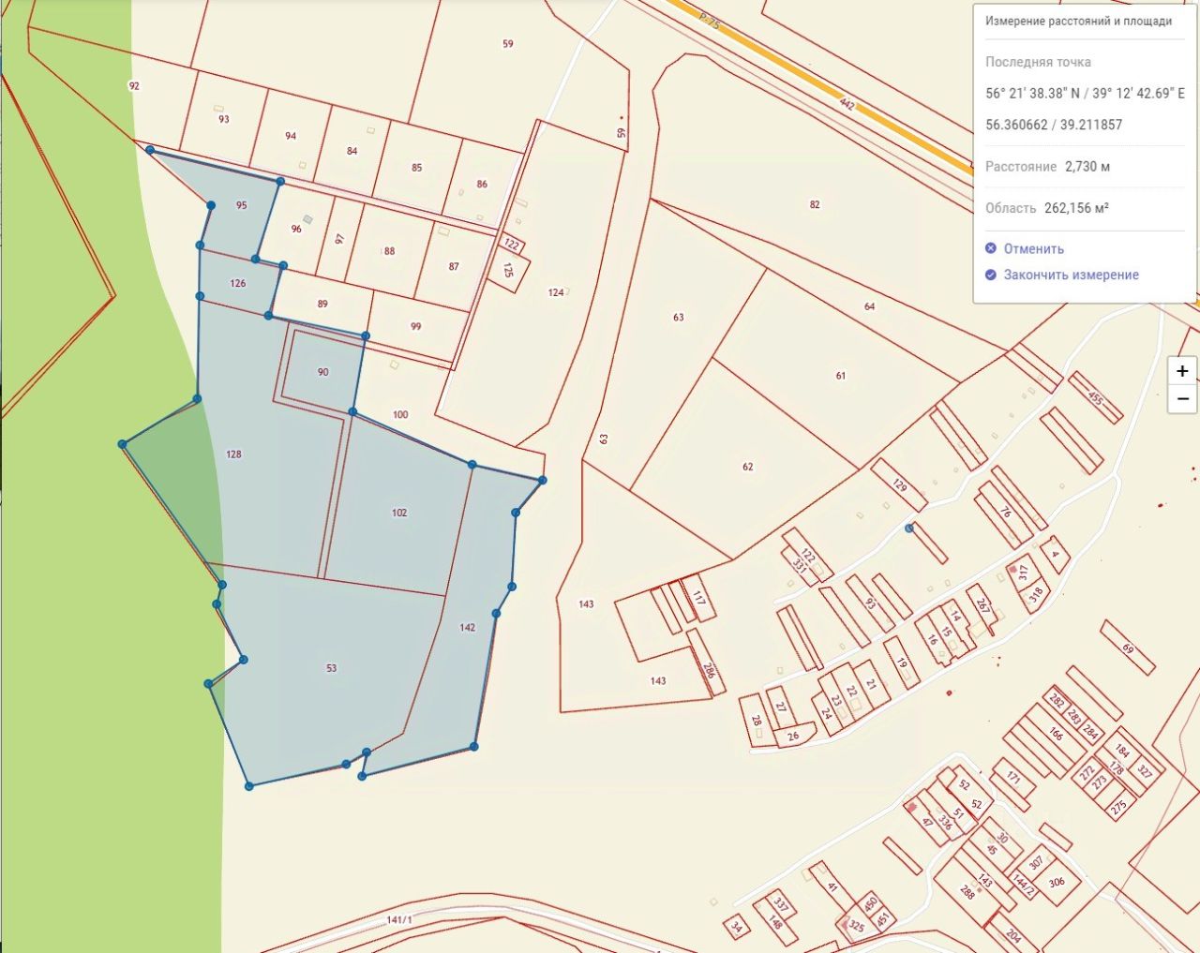Select parcel 102 on the map
1200x953 pixels.
point(399,514)
